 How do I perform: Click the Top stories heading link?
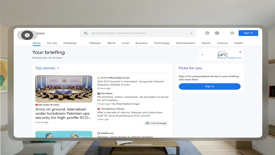(x=45, y=68)
